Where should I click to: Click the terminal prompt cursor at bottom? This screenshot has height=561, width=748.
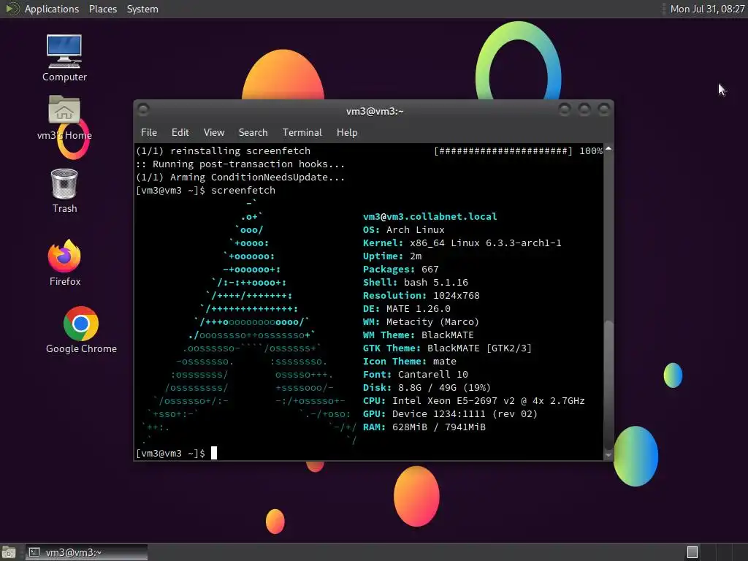click(x=214, y=453)
